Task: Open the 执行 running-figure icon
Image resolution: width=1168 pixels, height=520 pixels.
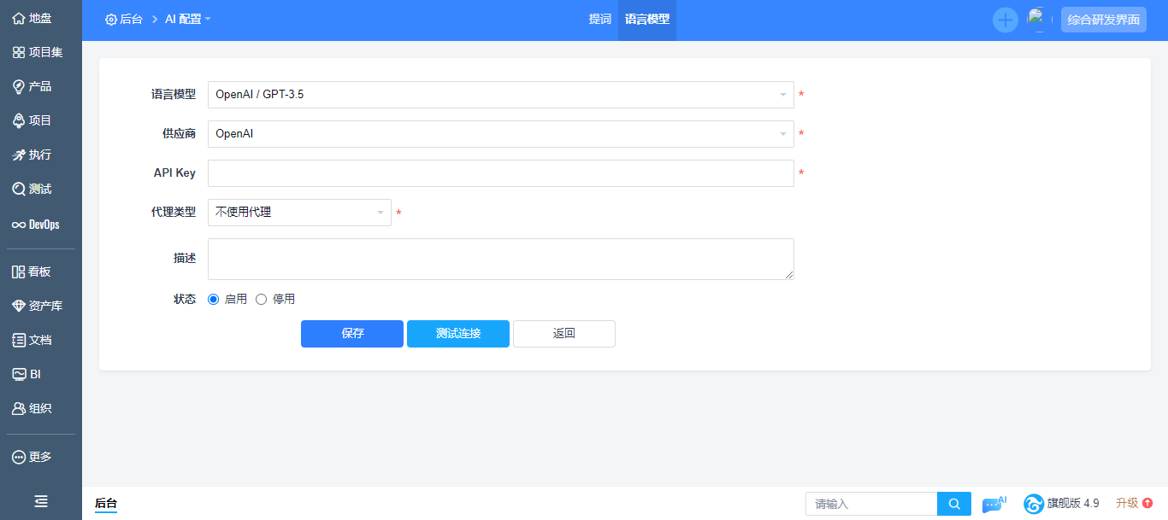Action: pyautogui.click(x=19, y=155)
